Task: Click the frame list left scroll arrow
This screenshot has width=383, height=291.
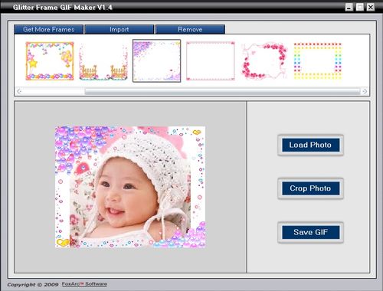Action: (x=19, y=91)
